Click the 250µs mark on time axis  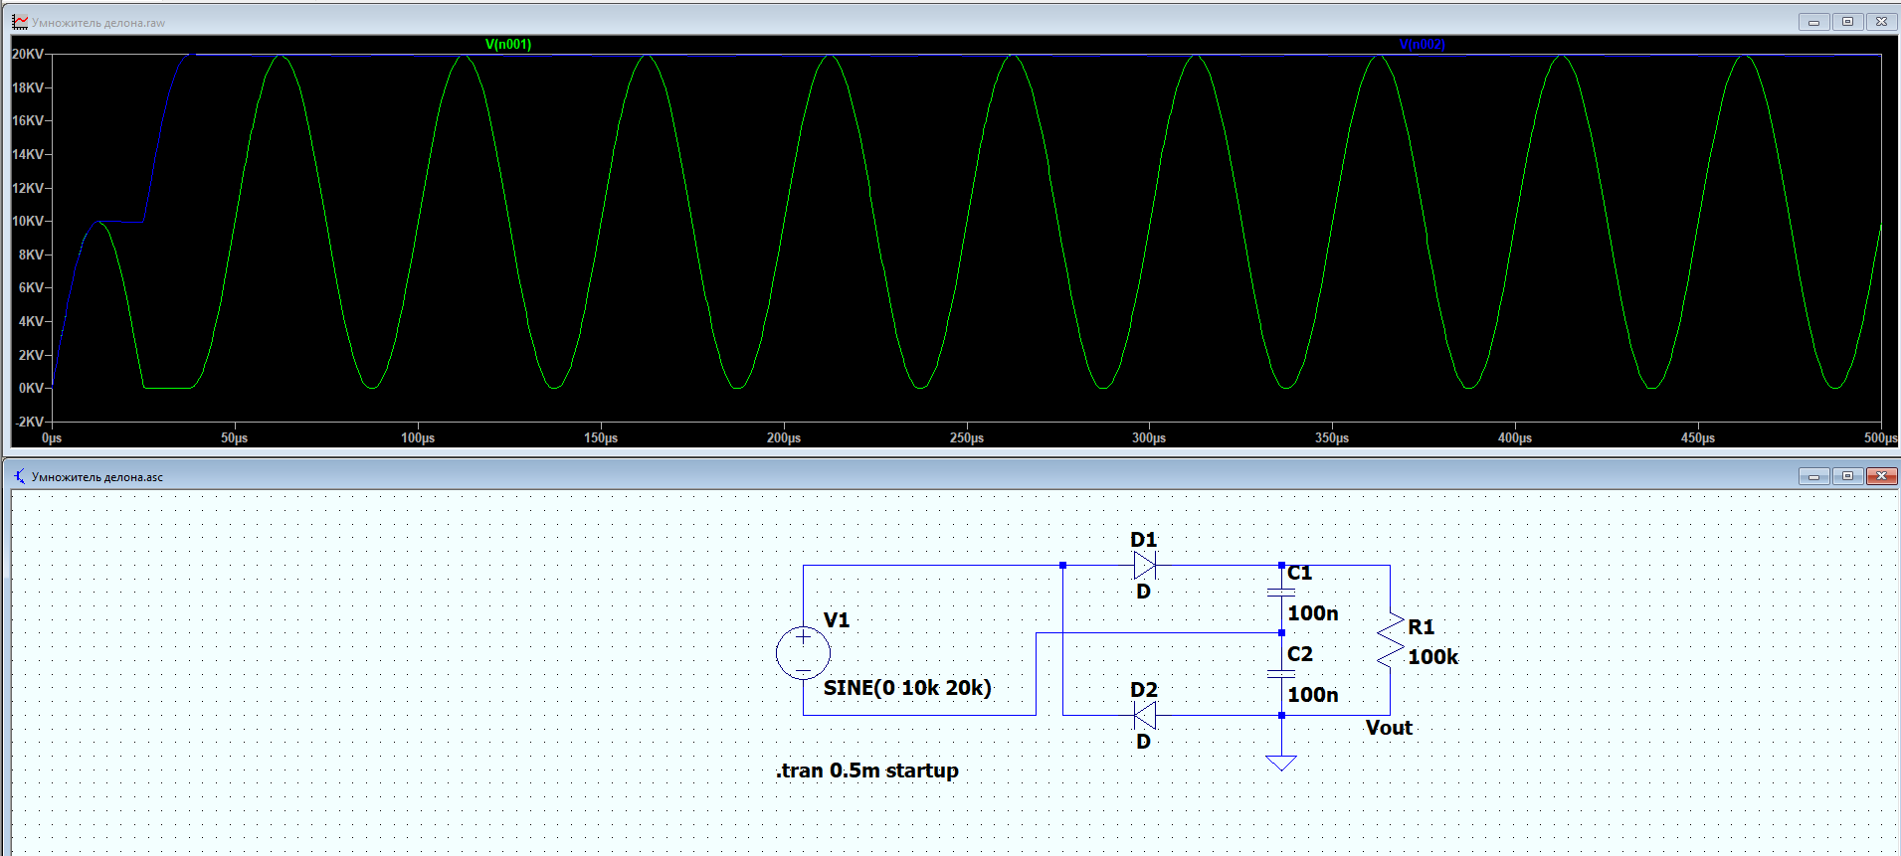(966, 438)
